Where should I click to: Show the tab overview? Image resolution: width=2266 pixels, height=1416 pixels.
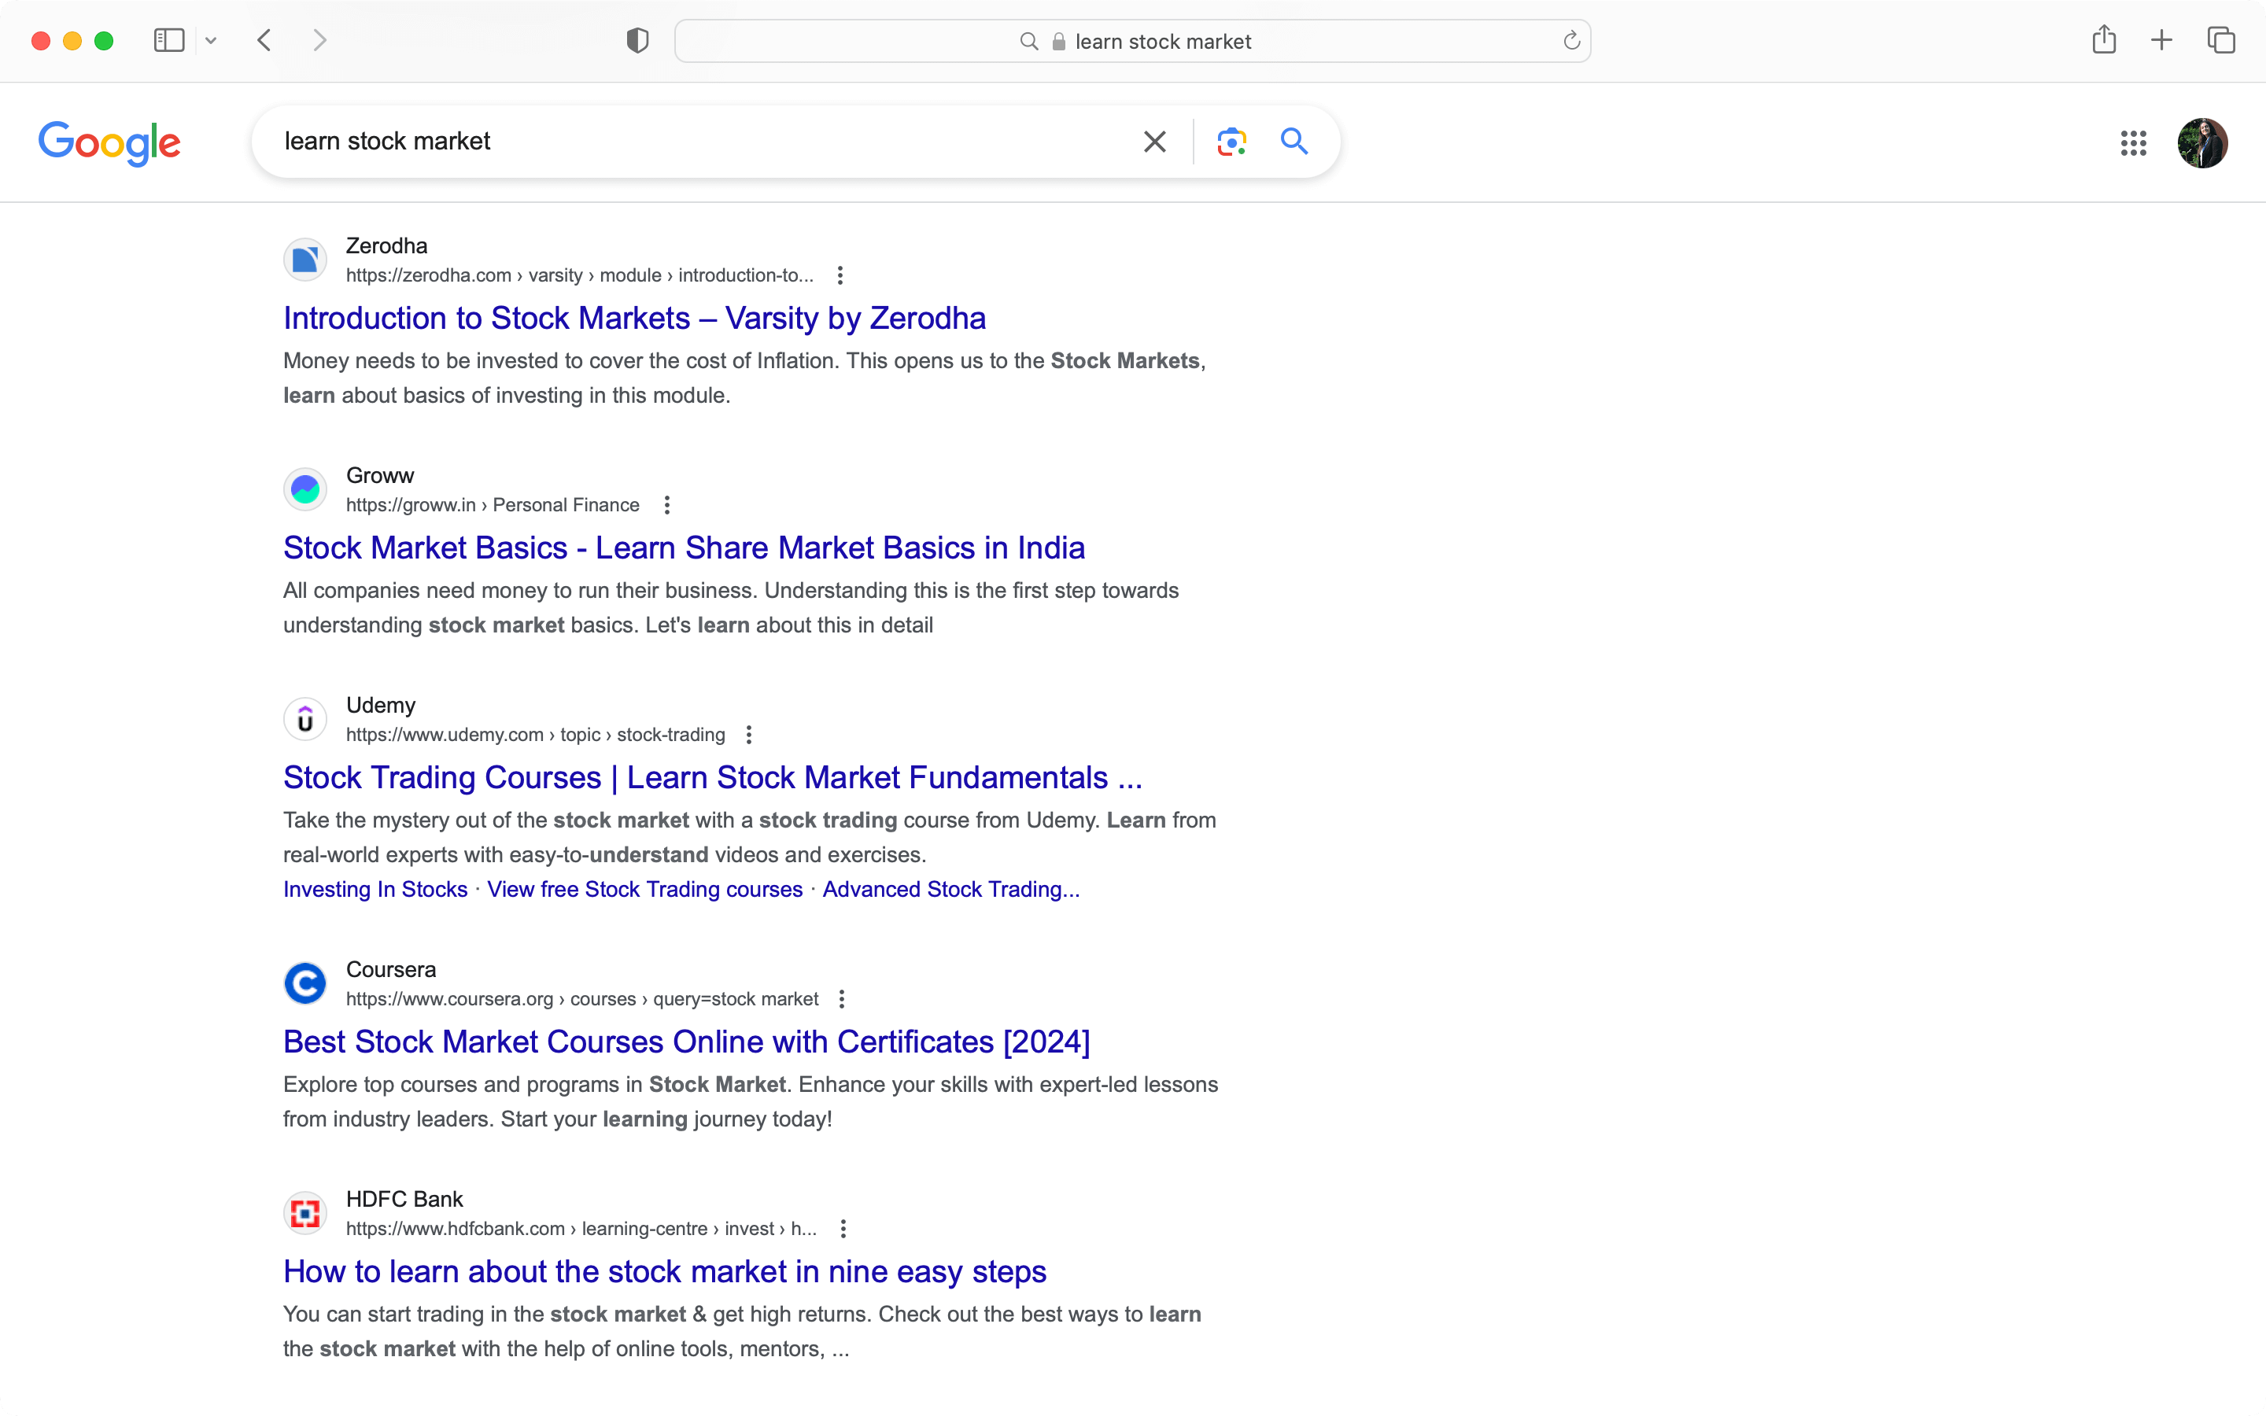coord(2221,40)
